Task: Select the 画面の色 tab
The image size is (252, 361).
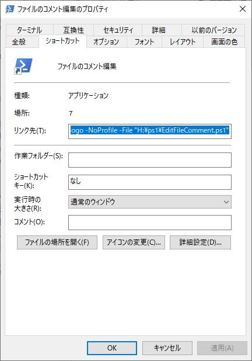Action: pos(224,42)
